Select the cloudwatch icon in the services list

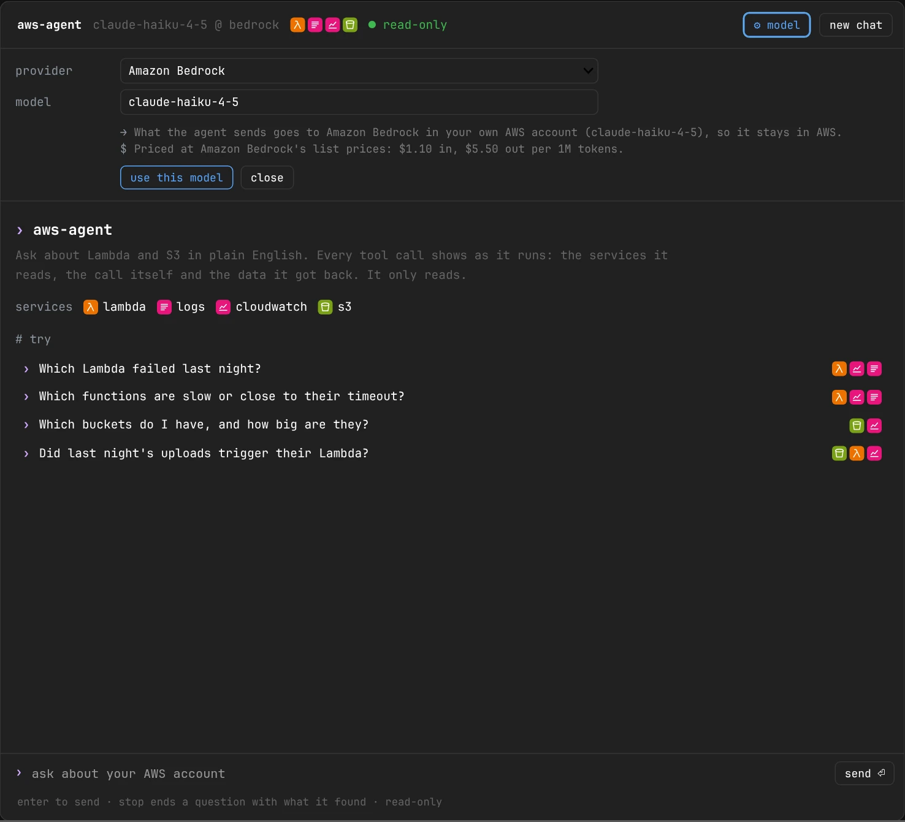click(223, 307)
